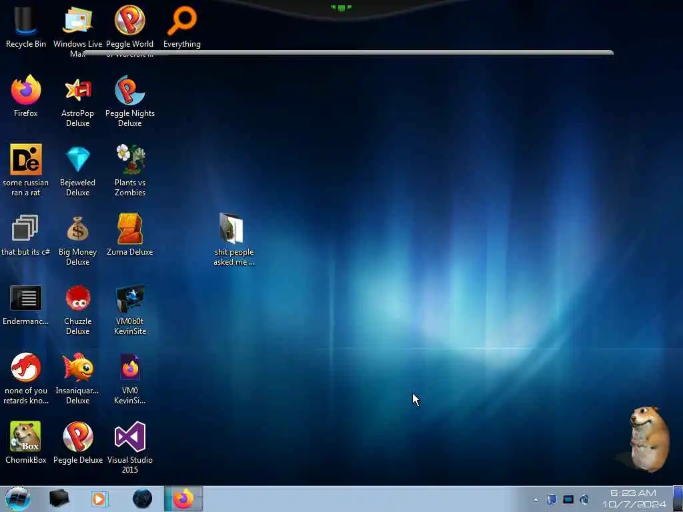Screen dimensions: 683x512
Task: Click the 'Bejeweled Deluxe' label text
Action: [x=77, y=187]
